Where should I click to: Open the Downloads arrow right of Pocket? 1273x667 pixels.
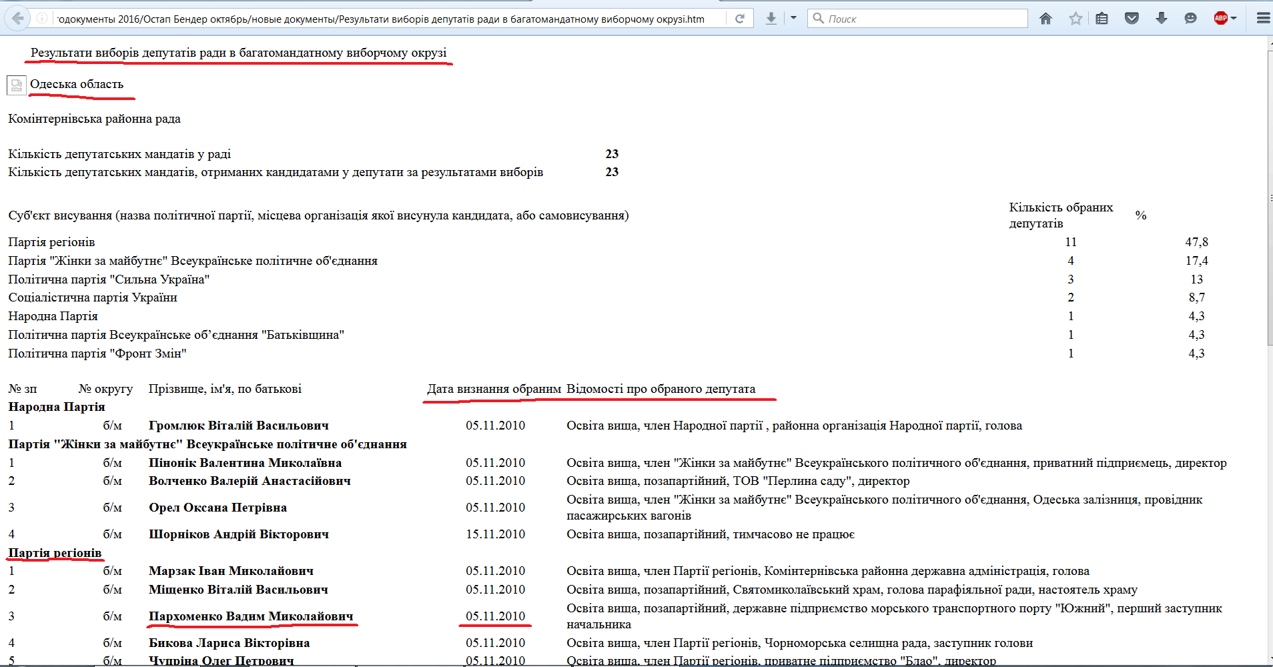tap(1161, 19)
